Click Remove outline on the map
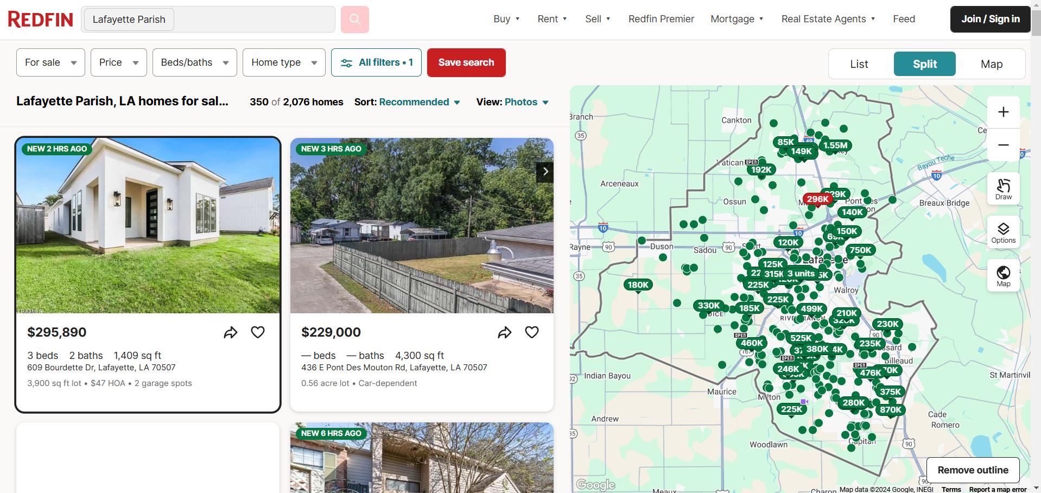1041x493 pixels. (x=973, y=470)
